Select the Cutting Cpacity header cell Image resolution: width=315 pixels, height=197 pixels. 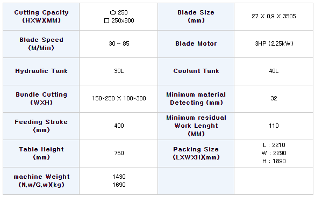(x=41, y=17)
